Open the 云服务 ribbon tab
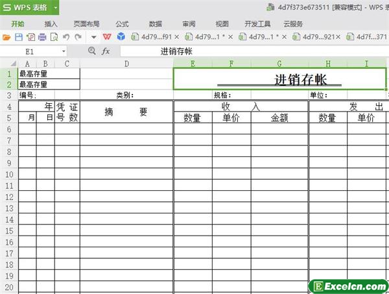 293,24
